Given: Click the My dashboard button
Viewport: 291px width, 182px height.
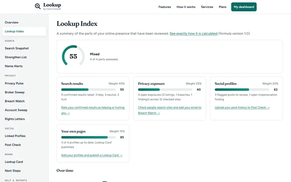Looking at the screenshot, I should [244, 7].
